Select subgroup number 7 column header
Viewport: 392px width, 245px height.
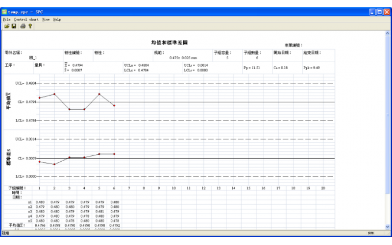129,188
